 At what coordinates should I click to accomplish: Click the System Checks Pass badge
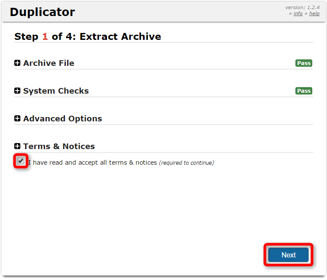click(304, 91)
